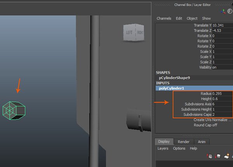Open the Channels menu

(164, 18)
